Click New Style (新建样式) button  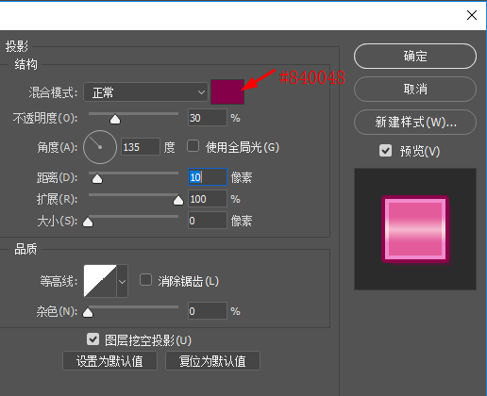pos(415,122)
